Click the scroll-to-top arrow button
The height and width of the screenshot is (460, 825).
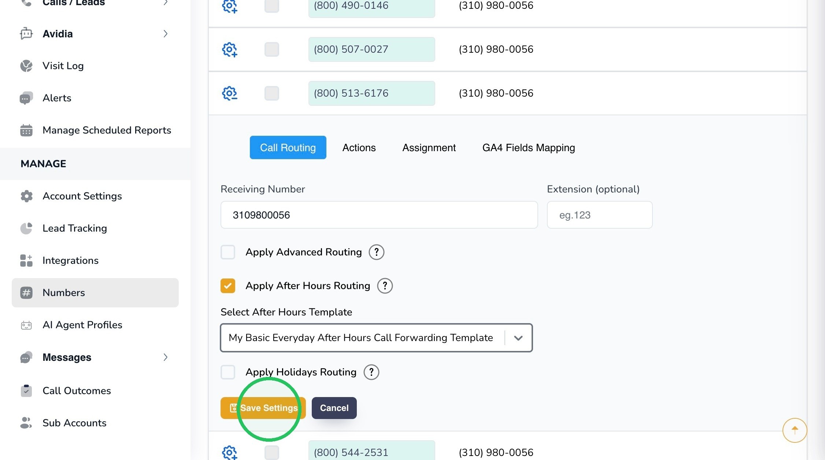[x=795, y=430]
